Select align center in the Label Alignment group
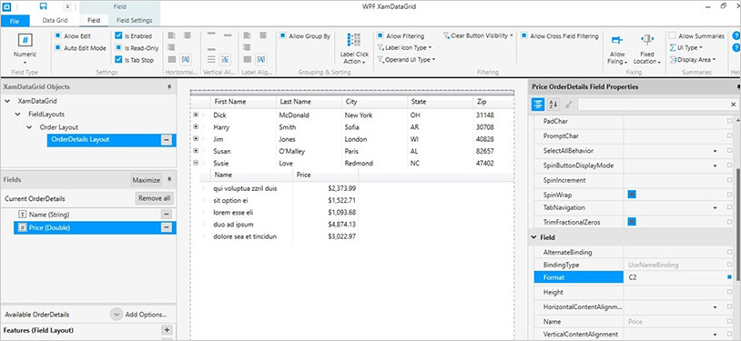741x341 pixels. 263,35
